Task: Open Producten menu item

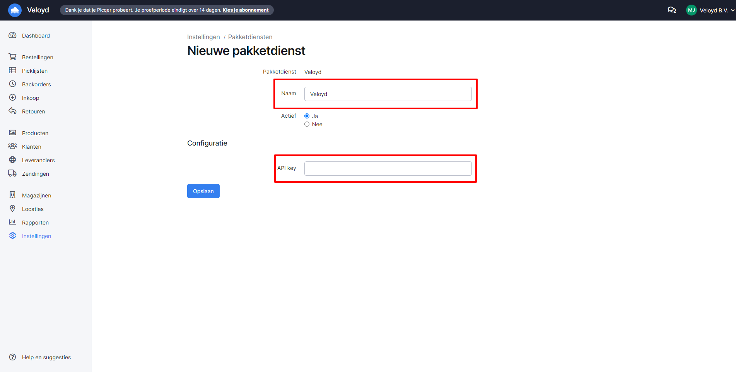Action: (x=35, y=133)
